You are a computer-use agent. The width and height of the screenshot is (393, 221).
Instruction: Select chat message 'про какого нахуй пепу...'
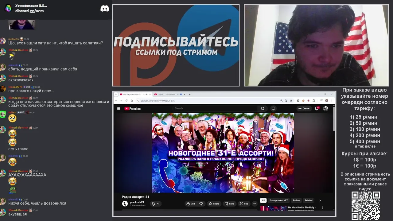(31, 91)
